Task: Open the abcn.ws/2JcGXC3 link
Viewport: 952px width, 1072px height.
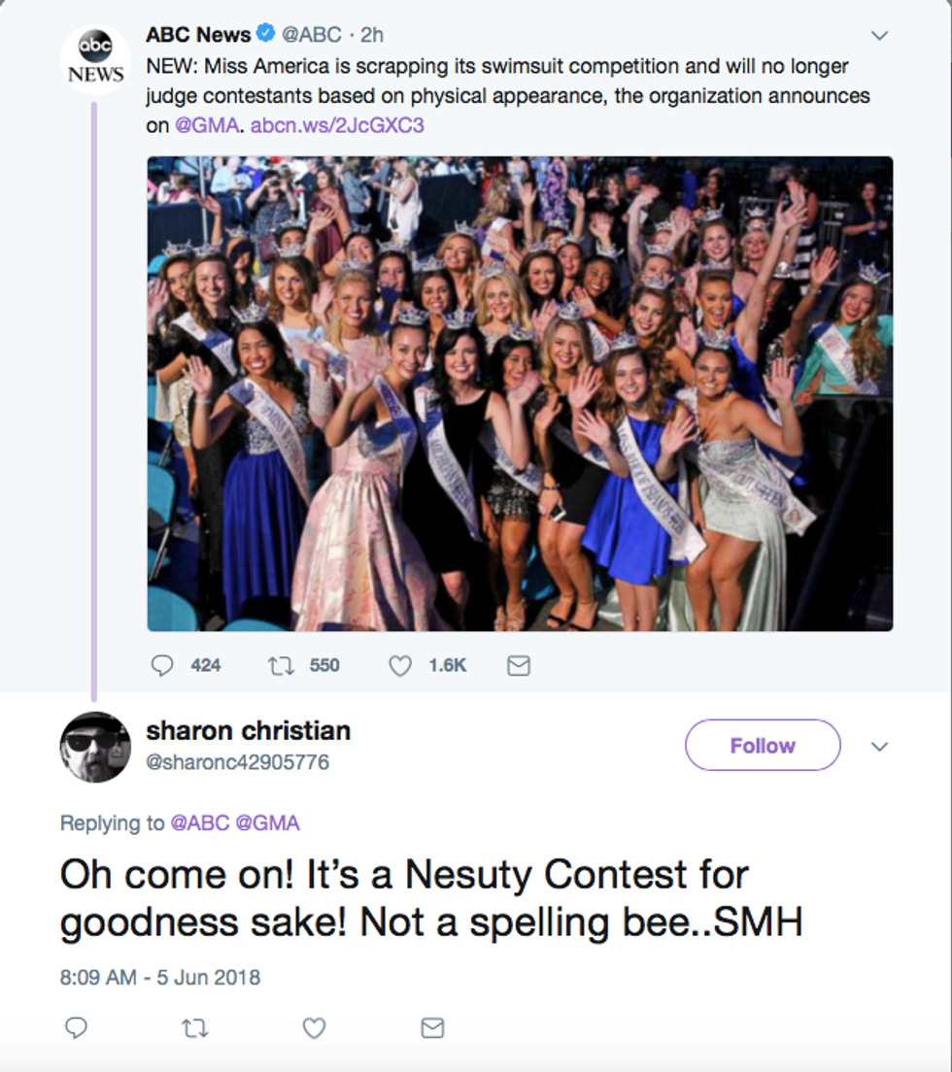Action: coord(337,125)
